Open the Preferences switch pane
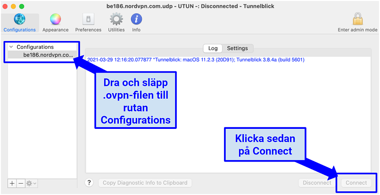Screen dimensions: 380x195 pyautogui.click(x=88, y=23)
